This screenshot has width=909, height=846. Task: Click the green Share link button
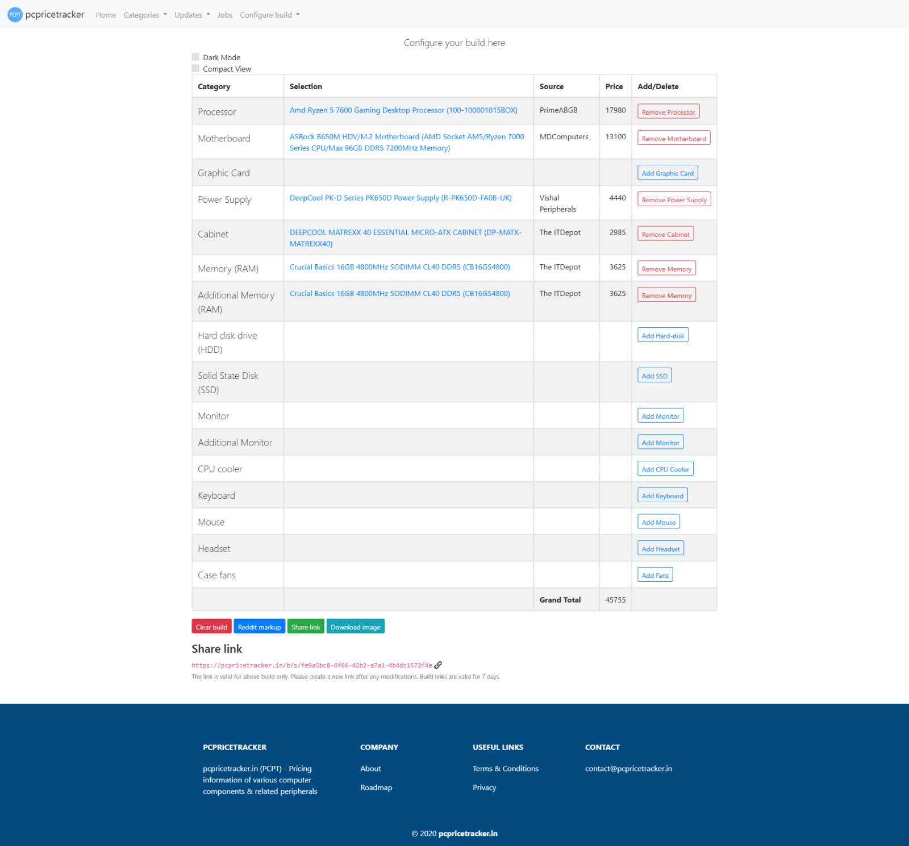pos(306,627)
